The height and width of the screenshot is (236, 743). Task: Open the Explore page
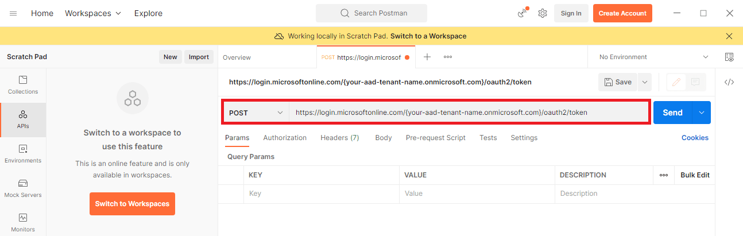(x=148, y=13)
